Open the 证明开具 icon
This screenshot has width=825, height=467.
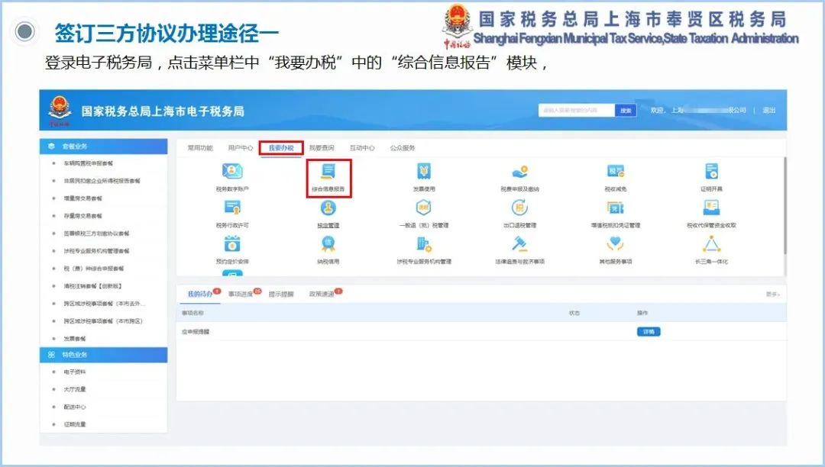[711, 172]
